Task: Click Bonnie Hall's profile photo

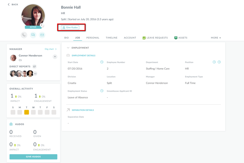Action: (33, 16)
